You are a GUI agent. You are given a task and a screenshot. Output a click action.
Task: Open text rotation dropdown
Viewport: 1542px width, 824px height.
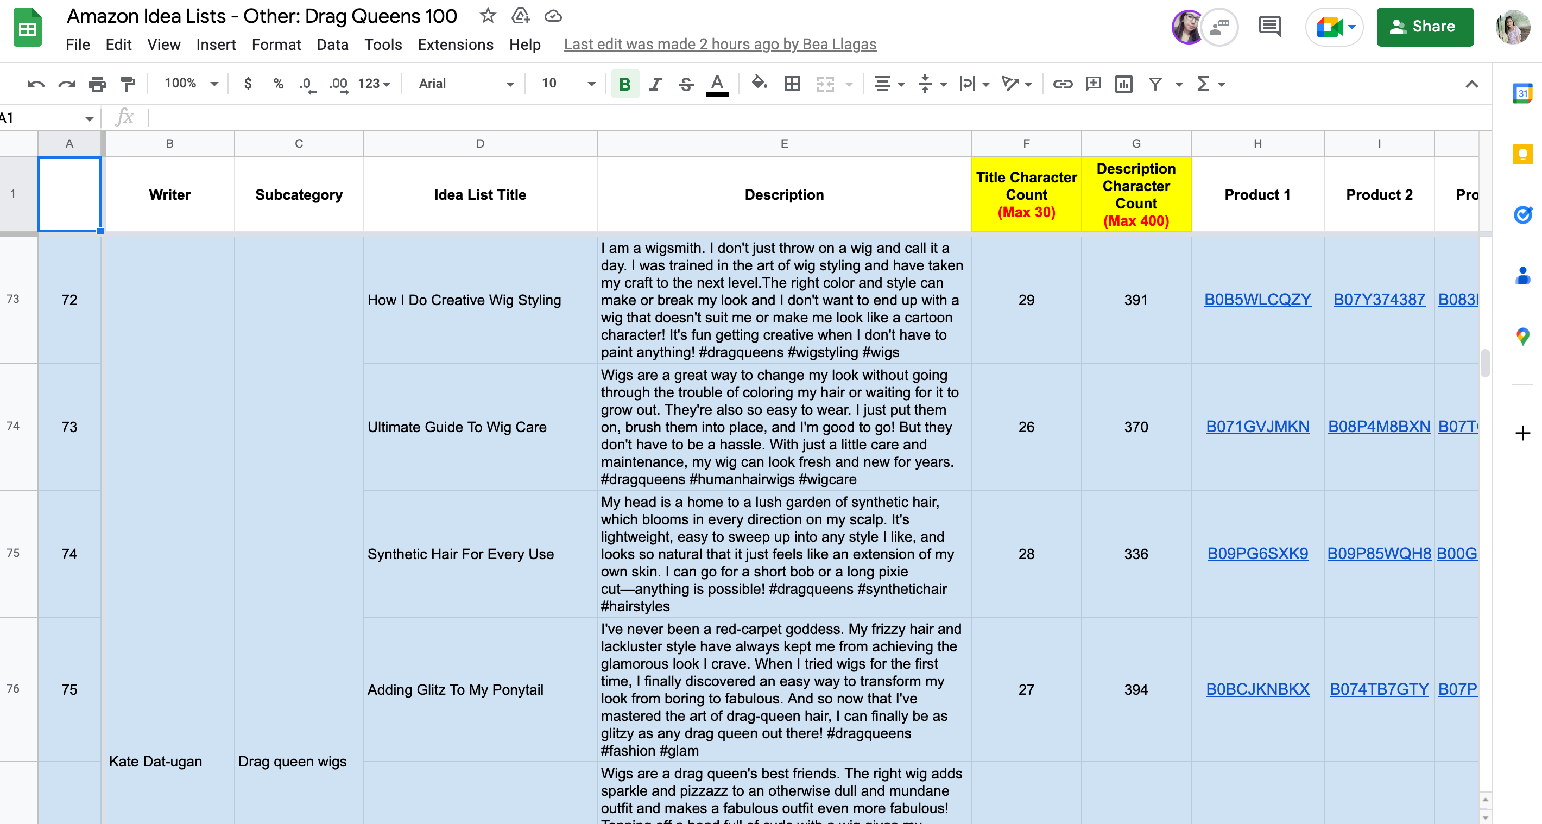click(1017, 84)
